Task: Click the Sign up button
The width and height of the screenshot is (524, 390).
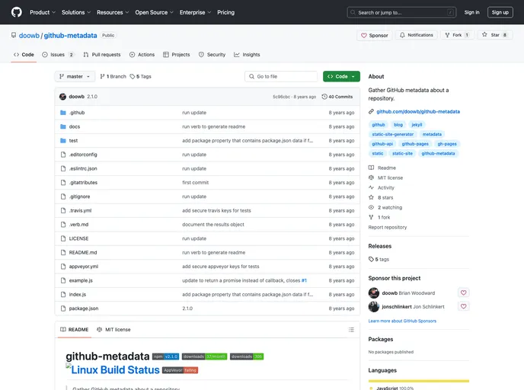Action: (x=500, y=12)
